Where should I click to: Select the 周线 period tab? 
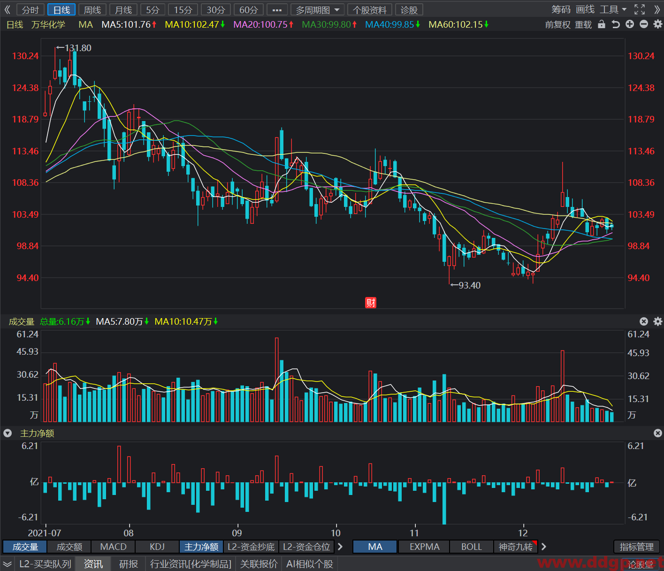92,10
